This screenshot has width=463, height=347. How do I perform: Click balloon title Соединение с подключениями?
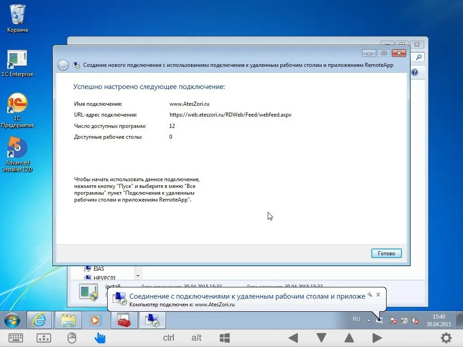[247, 296]
